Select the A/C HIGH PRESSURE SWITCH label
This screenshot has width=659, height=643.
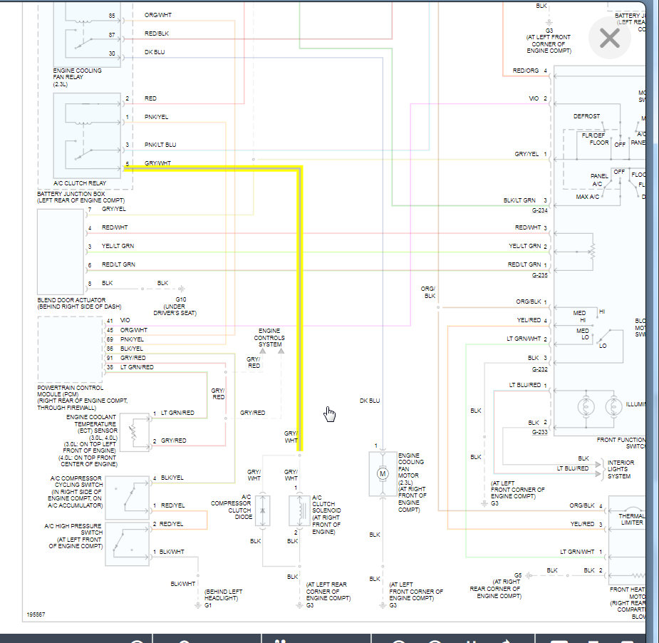[73, 536]
